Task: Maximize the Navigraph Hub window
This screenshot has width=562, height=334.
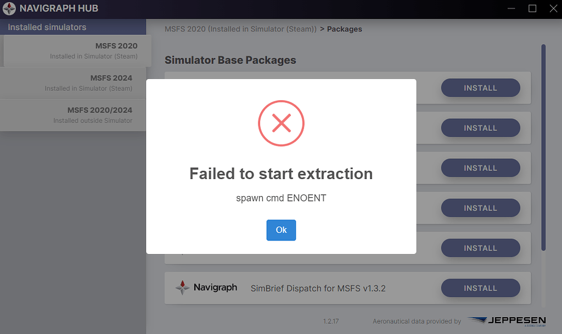Action: pos(532,9)
